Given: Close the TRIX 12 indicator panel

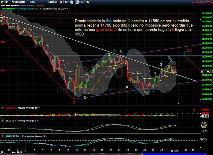Looking at the screenshot, I should pos(2,120).
